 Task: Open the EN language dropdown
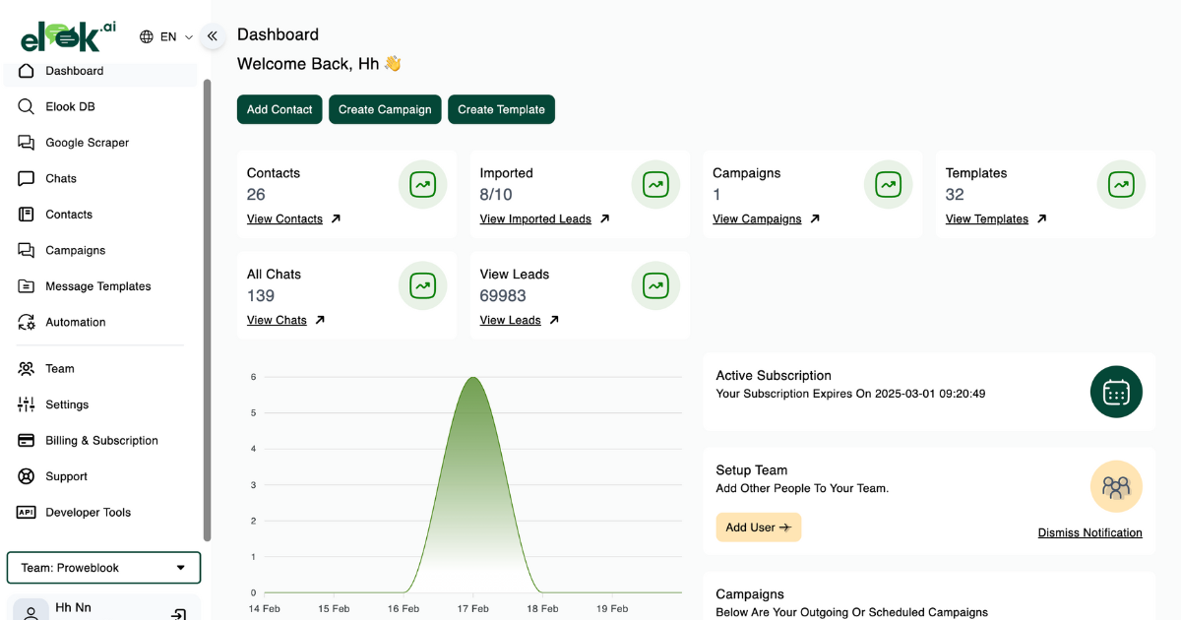[167, 36]
